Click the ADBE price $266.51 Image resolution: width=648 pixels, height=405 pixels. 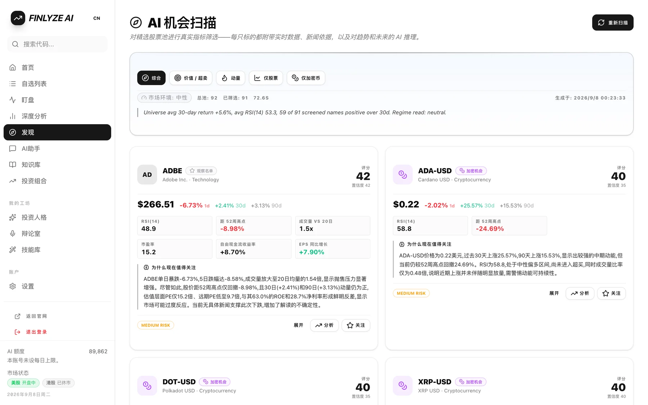click(156, 204)
